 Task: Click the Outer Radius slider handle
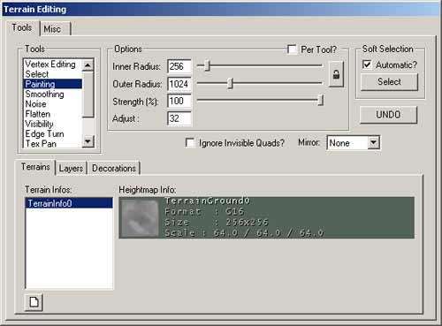231,83
